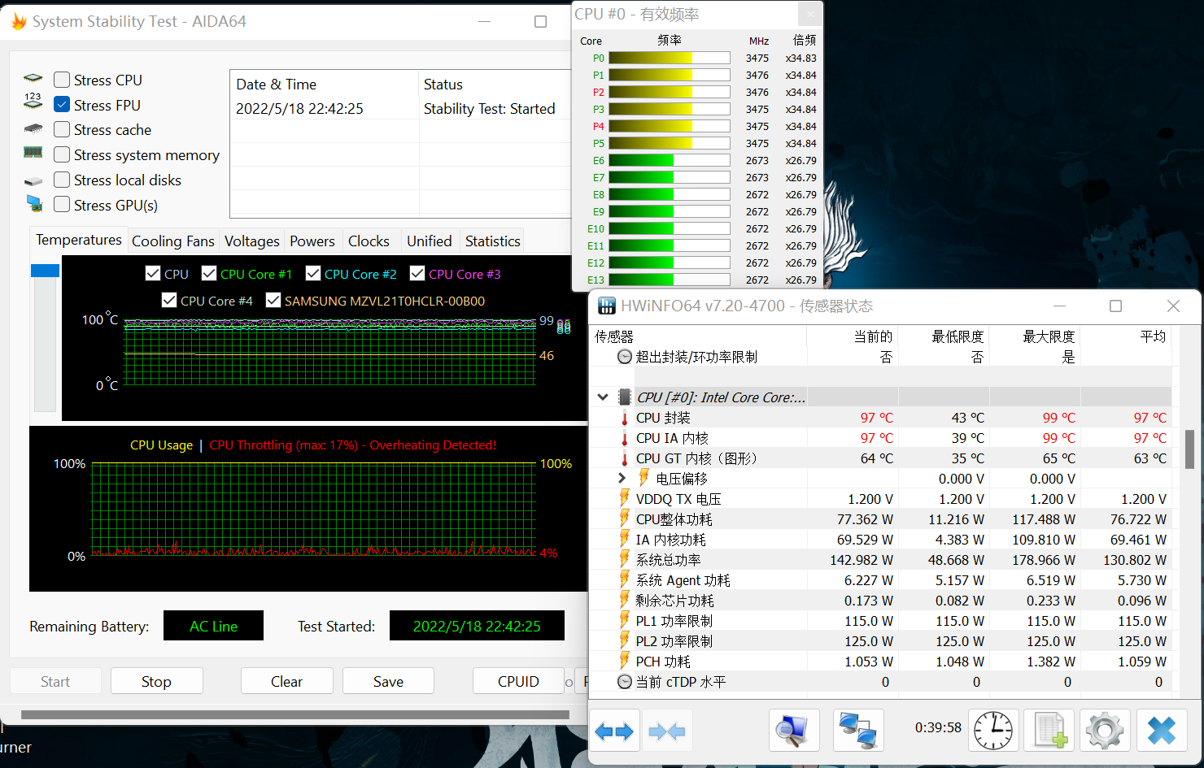
Task: Click the HWiNFO vertical scrollbar thumb
Action: click(x=1189, y=449)
